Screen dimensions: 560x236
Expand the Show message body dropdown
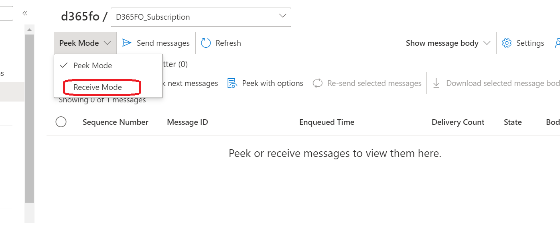[448, 43]
